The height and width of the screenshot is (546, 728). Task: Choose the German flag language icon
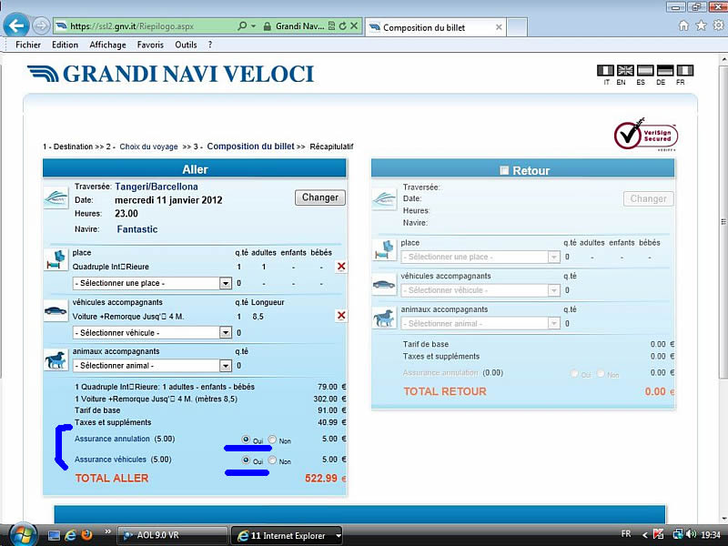point(664,70)
